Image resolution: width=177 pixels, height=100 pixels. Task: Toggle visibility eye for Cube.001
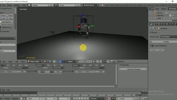coord(173,16)
